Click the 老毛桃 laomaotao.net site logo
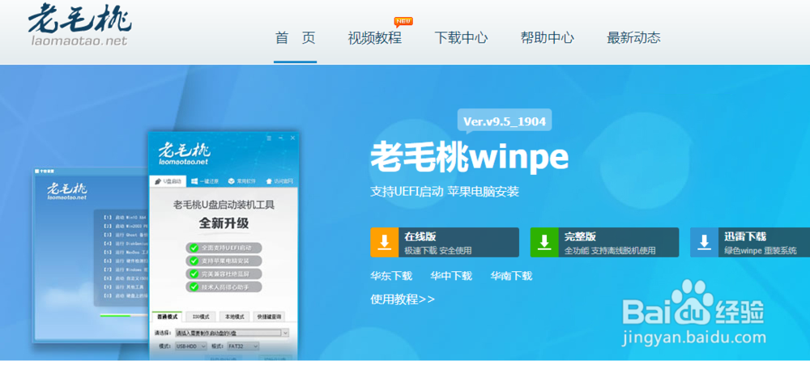 pyautogui.click(x=79, y=25)
